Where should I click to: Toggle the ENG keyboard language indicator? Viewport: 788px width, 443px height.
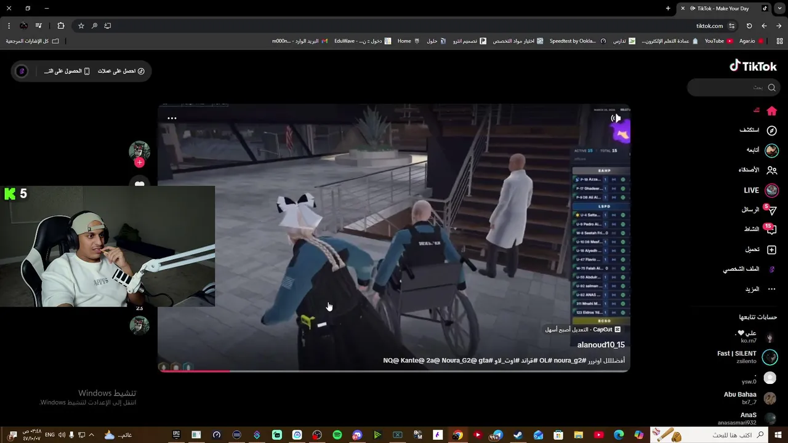(x=50, y=435)
